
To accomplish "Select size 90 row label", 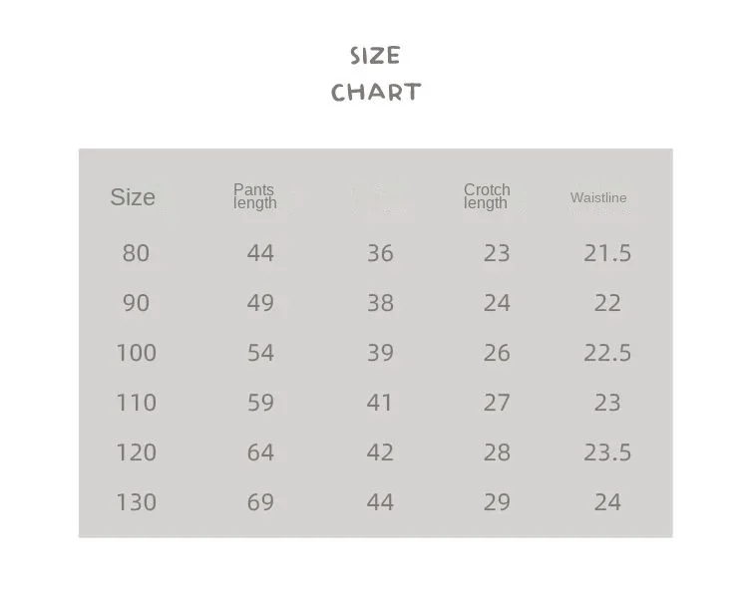I will point(136,303).
